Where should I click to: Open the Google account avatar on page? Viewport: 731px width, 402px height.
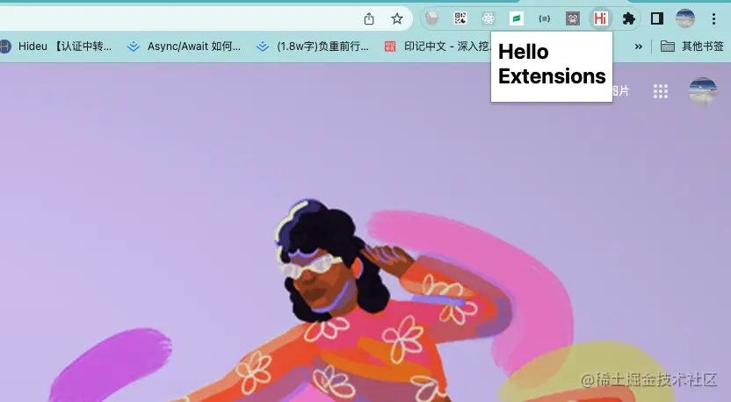coord(703,91)
